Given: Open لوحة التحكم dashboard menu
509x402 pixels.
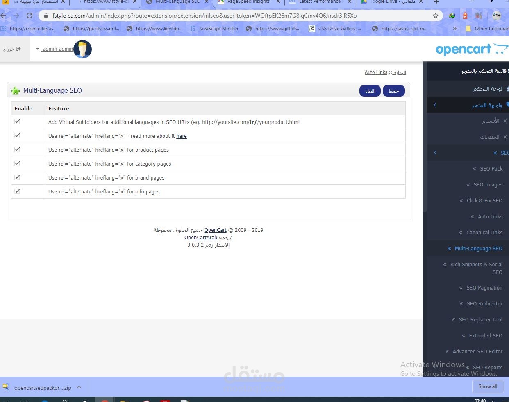Looking at the screenshot, I should tap(488, 89).
